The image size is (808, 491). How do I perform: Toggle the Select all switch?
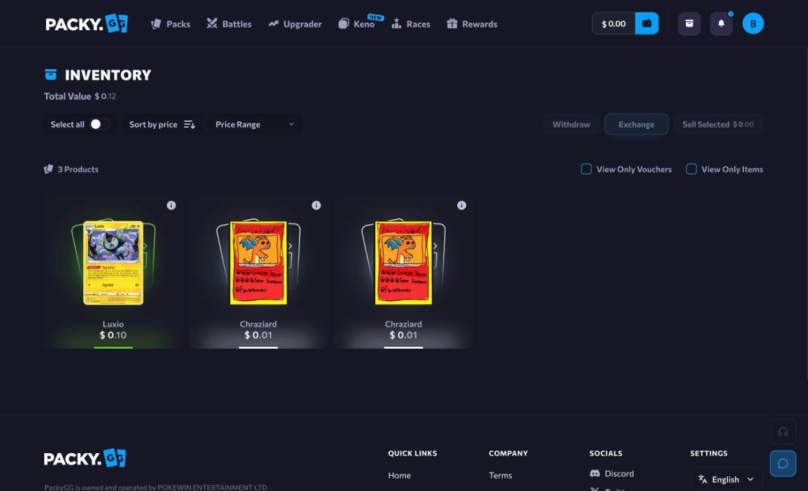[99, 124]
